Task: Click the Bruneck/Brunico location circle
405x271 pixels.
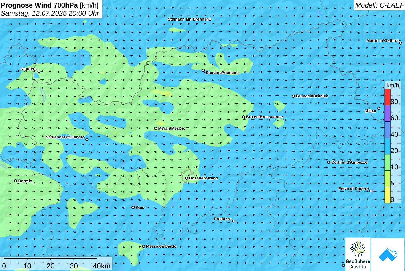Action: (293, 96)
